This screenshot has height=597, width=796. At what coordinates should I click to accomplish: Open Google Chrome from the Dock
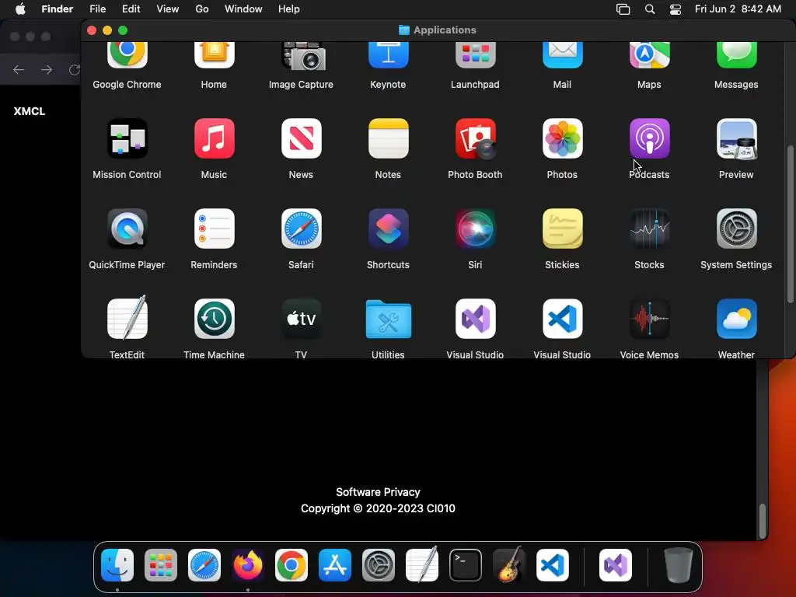[292, 565]
